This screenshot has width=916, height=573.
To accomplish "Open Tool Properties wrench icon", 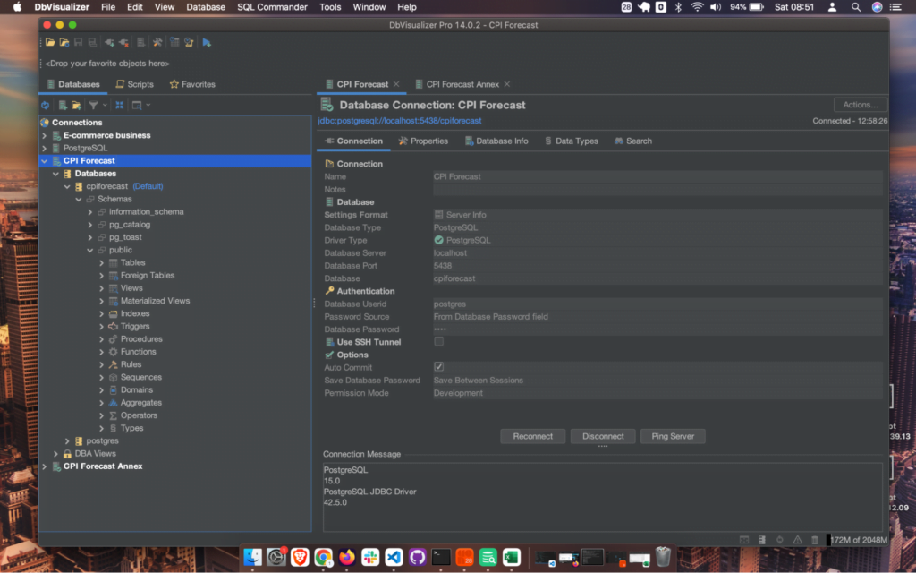I will click(157, 42).
